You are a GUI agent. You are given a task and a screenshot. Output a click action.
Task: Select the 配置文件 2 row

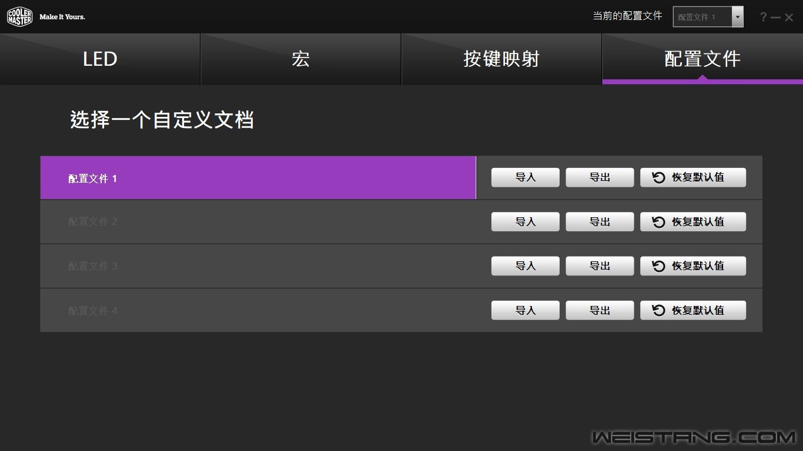coord(257,222)
